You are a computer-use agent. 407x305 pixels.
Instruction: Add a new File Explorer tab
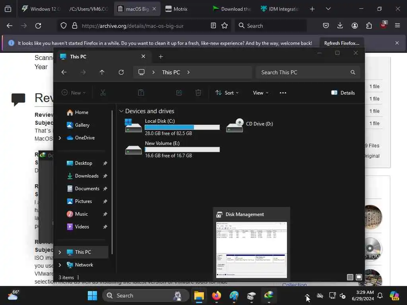point(161,56)
